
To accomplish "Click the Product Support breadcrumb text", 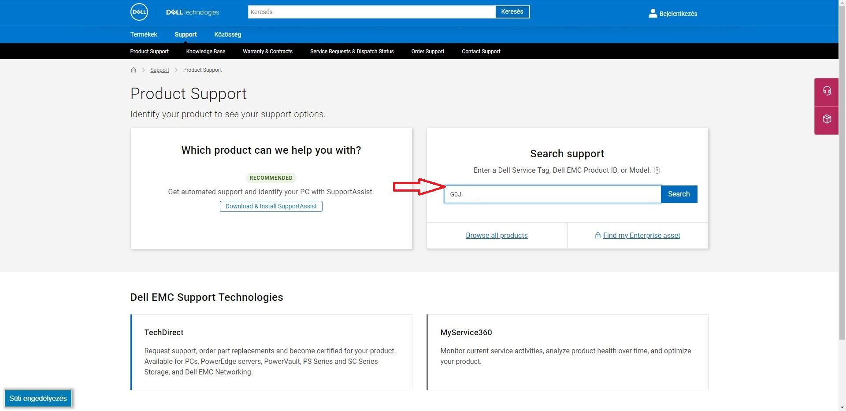I will point(202,70).
